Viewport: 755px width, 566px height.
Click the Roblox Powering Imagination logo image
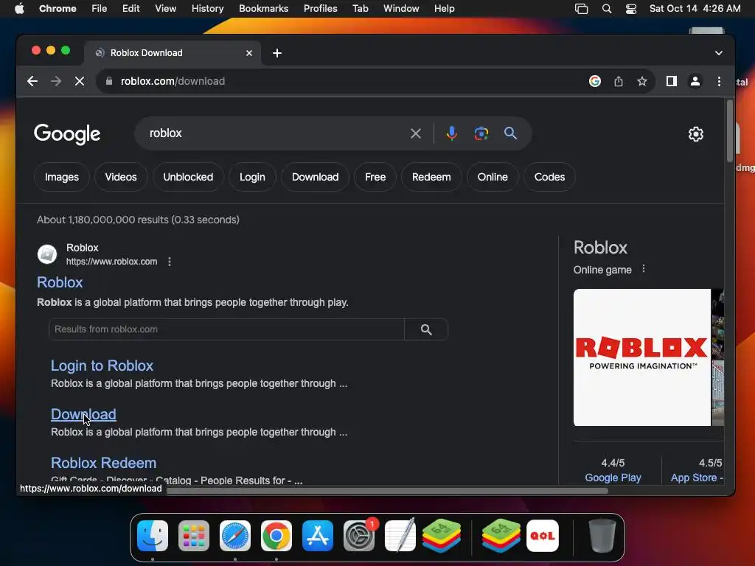click(642, 357)
